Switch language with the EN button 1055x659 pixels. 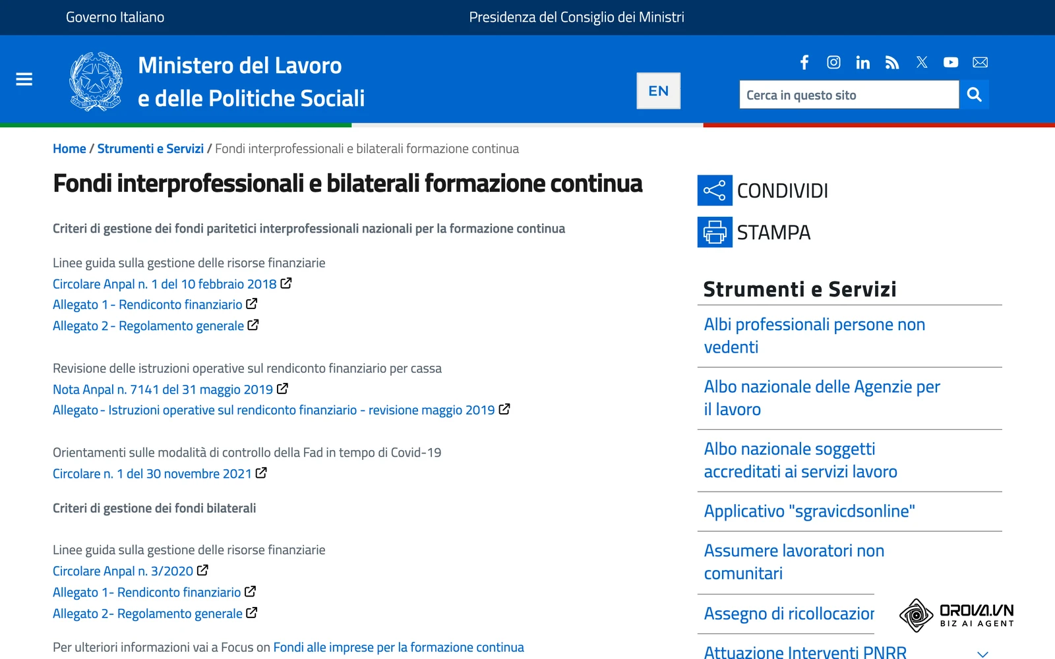pos(658,91)
